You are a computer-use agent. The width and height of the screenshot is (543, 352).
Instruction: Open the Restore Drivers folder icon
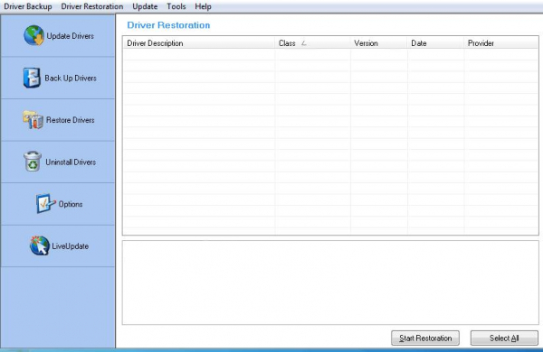33,120
